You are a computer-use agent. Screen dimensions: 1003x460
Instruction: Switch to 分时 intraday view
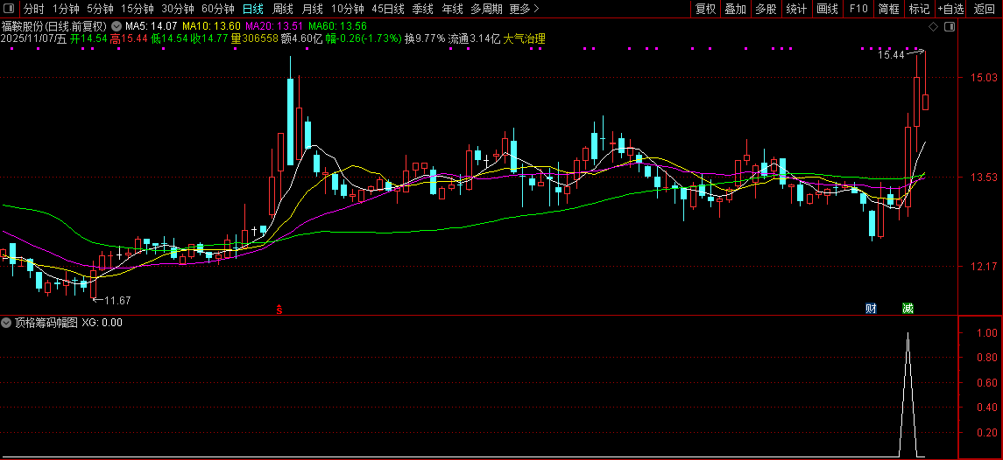point(34,9)
